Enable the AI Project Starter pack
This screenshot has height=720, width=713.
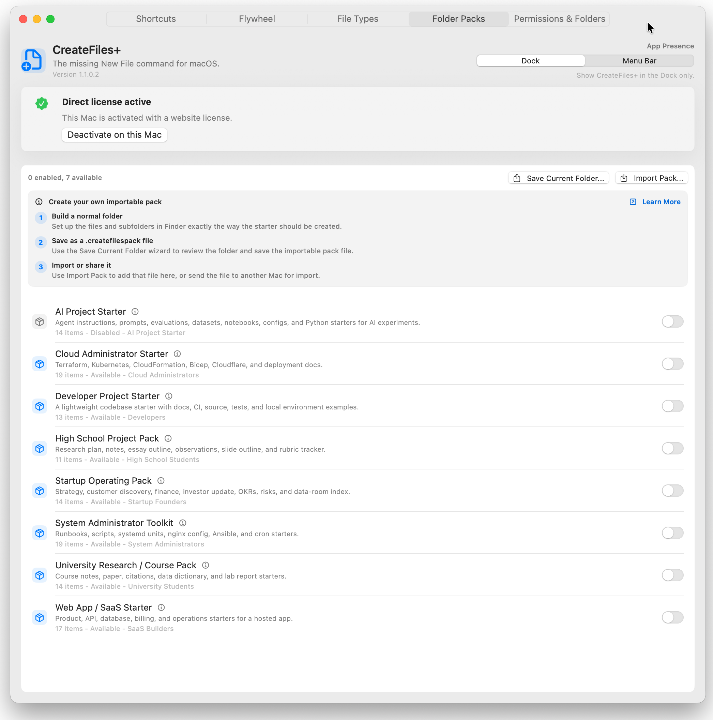(672, 321)
